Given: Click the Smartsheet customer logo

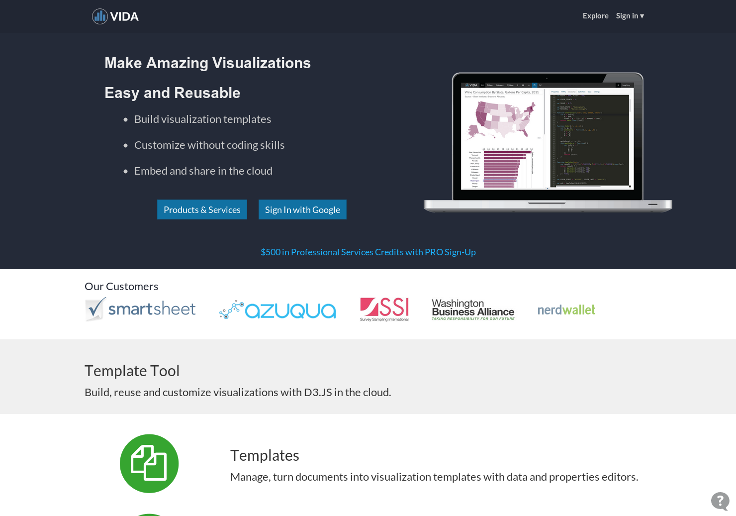Looking at the screenshot, I should [x=140, y=309].
